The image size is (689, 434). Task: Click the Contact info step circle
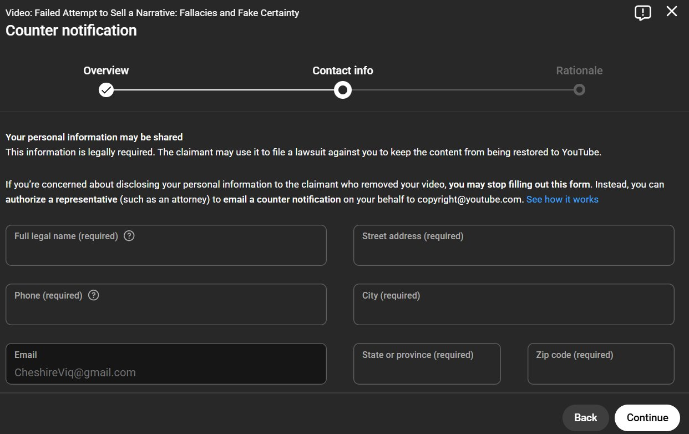pos(343,90)
